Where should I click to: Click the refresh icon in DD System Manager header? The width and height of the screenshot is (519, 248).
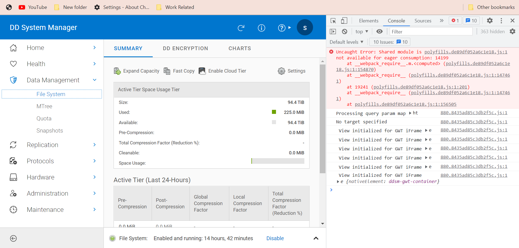click(241, 28)
